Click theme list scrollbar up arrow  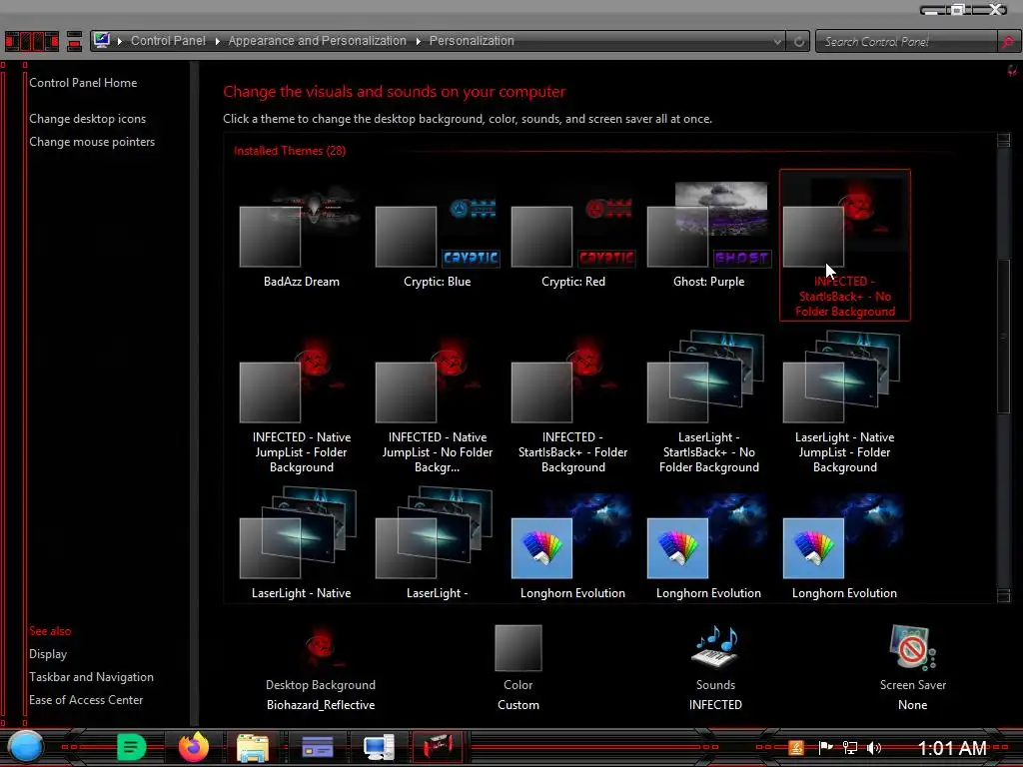tap(1003, 140)
